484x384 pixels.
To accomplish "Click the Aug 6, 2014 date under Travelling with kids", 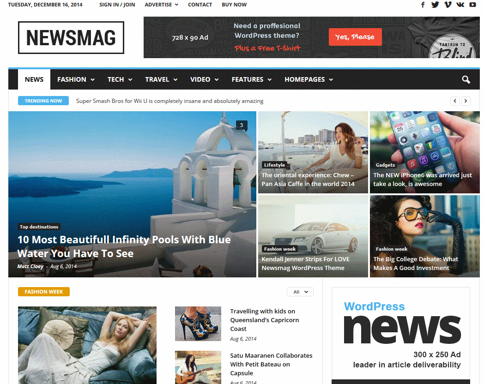I will click(x=243, y=339).
